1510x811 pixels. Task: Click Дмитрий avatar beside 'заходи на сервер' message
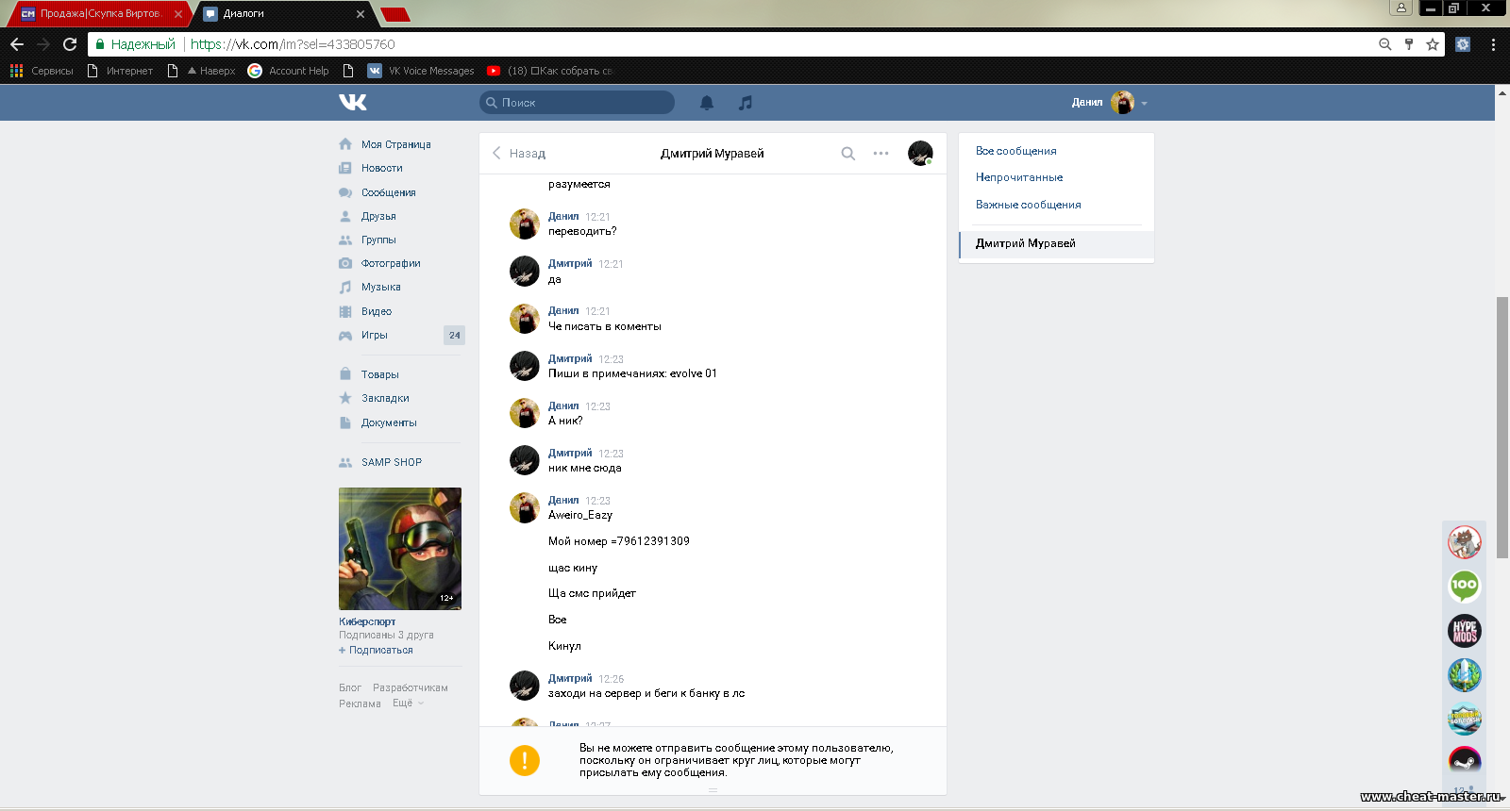[x=525, y=686]
